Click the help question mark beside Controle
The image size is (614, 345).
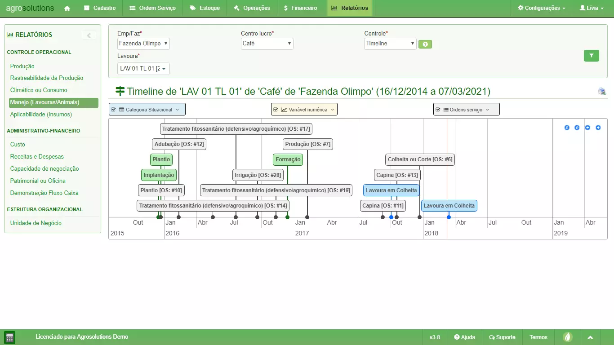pos(425,44)
